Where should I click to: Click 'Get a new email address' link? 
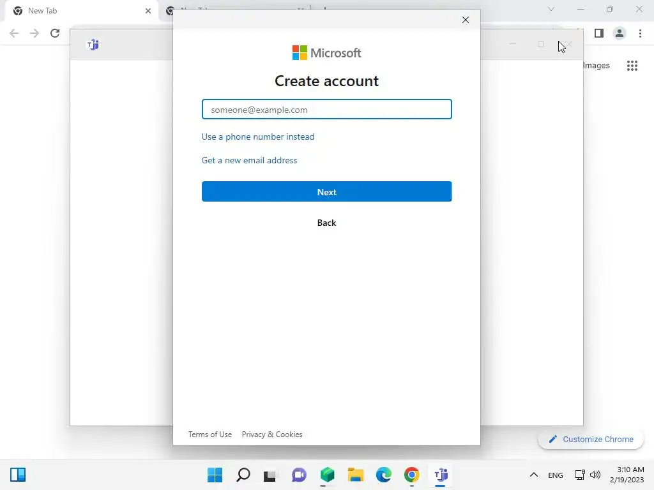pos(249,160)
